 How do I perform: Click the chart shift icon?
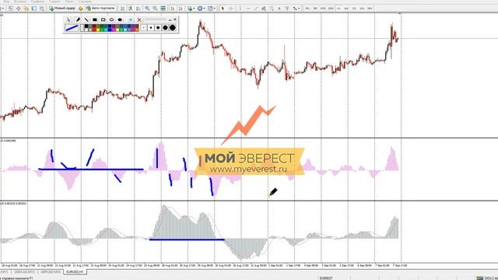[181, 9]
